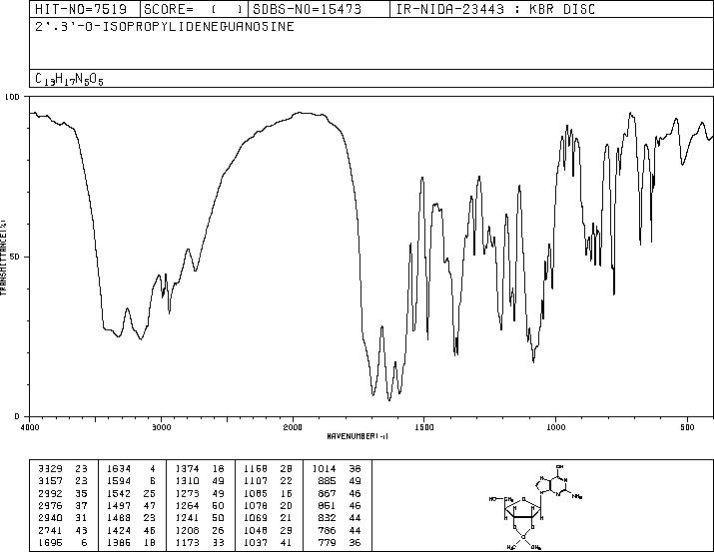Click the molecular formula C13H17N5O5
The image size is (714, 552).
coord(69,79)
